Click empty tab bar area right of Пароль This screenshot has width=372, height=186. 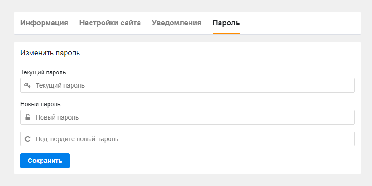point(300,23)
